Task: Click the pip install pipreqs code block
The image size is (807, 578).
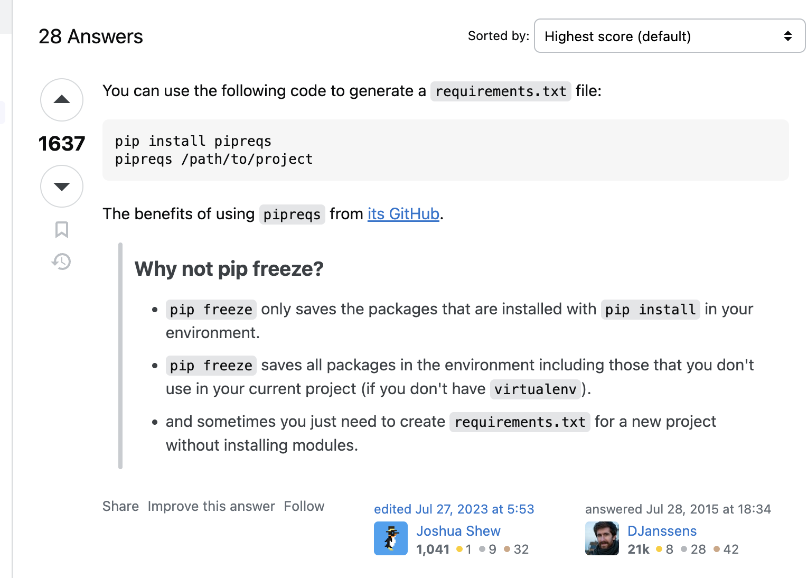Action: (x=445, y=150)
